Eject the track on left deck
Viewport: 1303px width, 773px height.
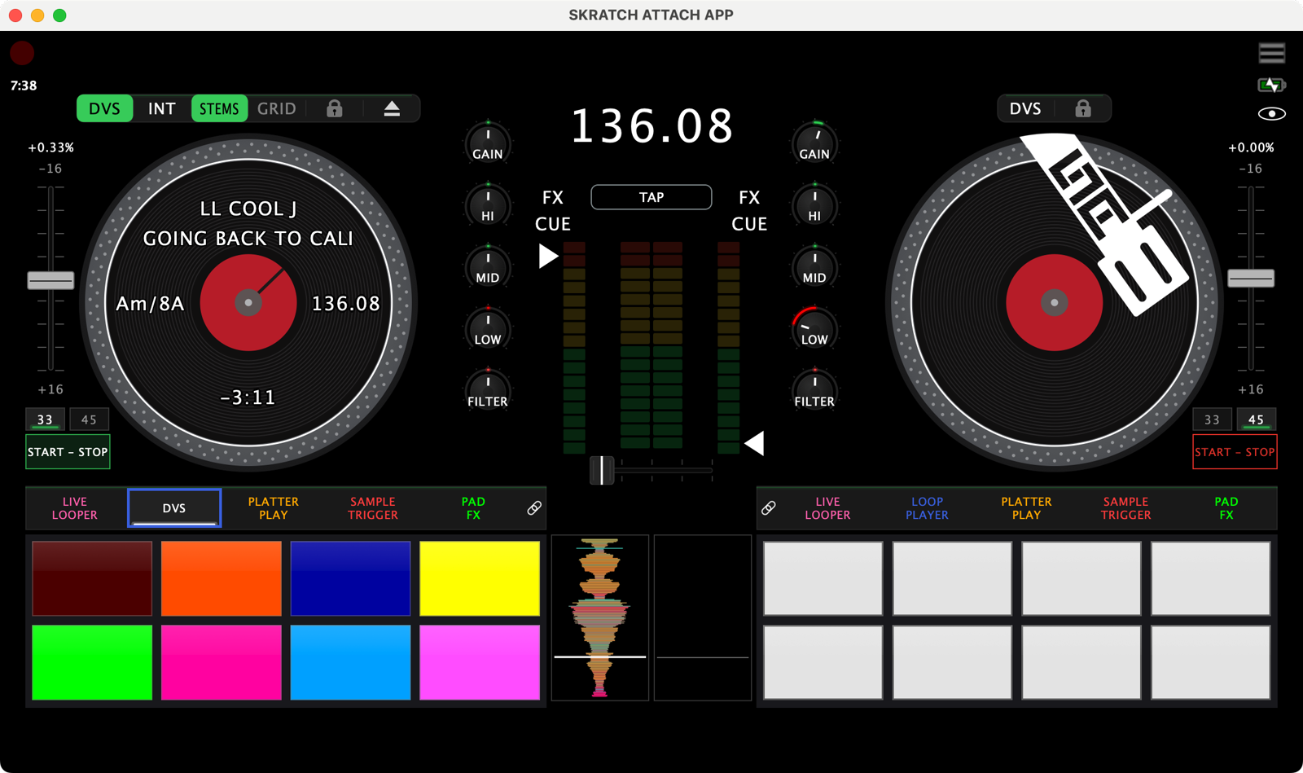(392, 108)
